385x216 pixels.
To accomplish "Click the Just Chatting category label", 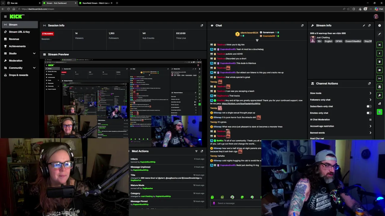I will (323, 37).
